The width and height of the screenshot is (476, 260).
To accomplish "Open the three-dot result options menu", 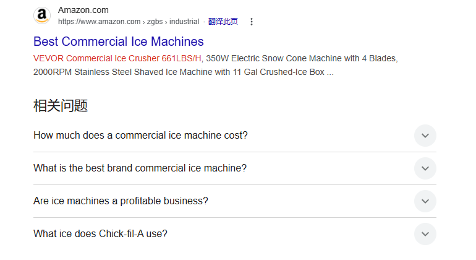I will click(x=251, y=22).
